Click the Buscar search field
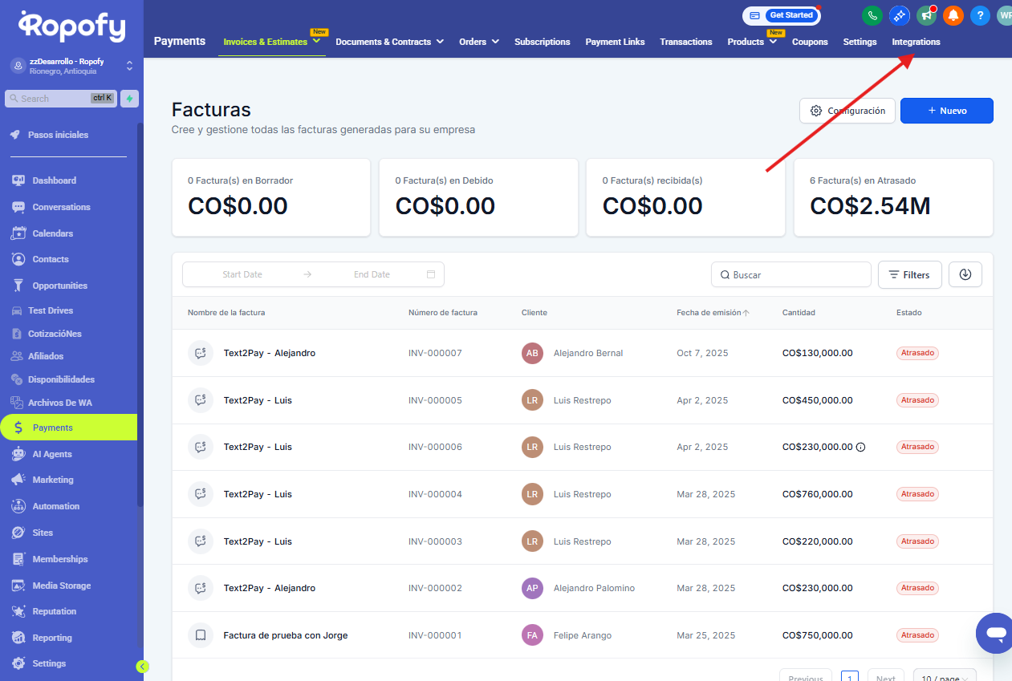 point(790,274)
